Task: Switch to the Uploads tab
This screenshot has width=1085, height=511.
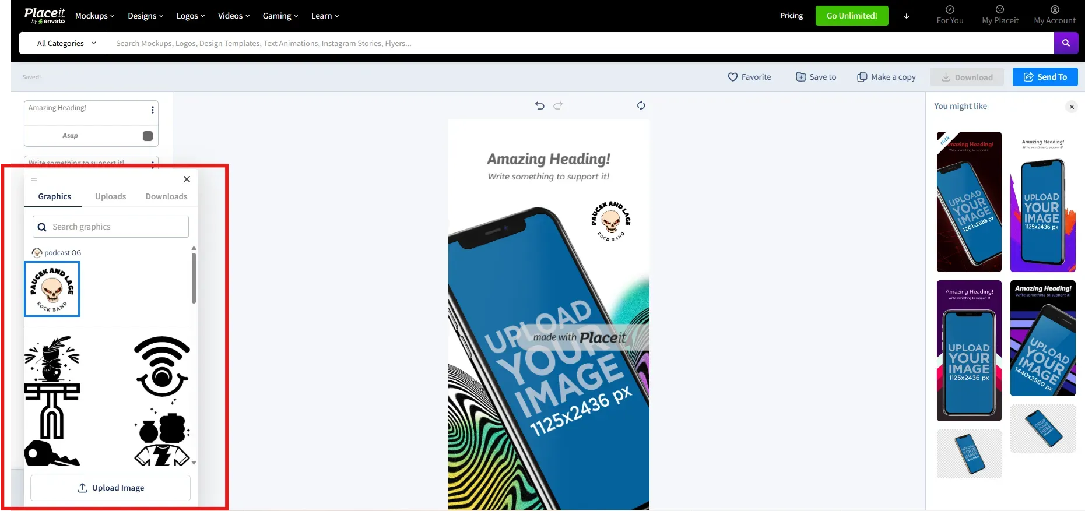Action: click(111, 196)
